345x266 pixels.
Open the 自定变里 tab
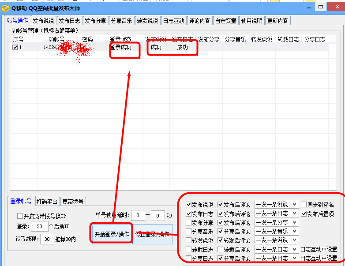click(x=225, y=21)
